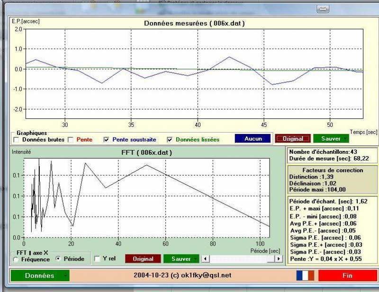Click the blue Aucun button

(x=253, y=139)
